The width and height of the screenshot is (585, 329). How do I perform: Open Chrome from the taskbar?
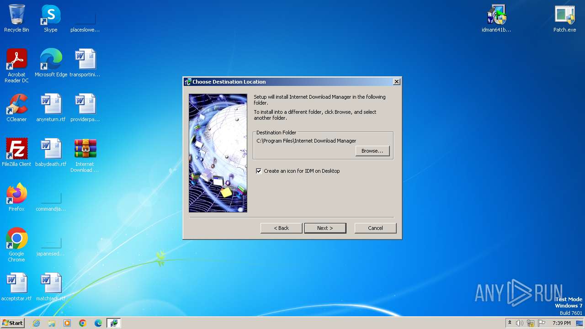[83, 323]
